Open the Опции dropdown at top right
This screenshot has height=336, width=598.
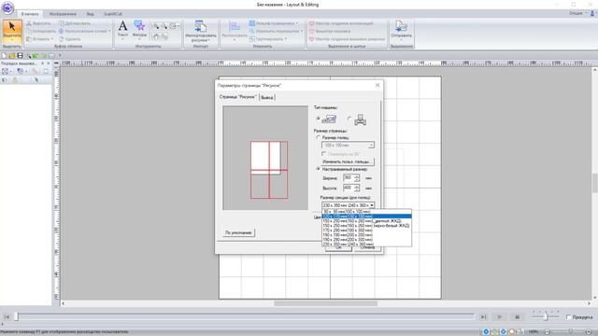pos(577,13)
